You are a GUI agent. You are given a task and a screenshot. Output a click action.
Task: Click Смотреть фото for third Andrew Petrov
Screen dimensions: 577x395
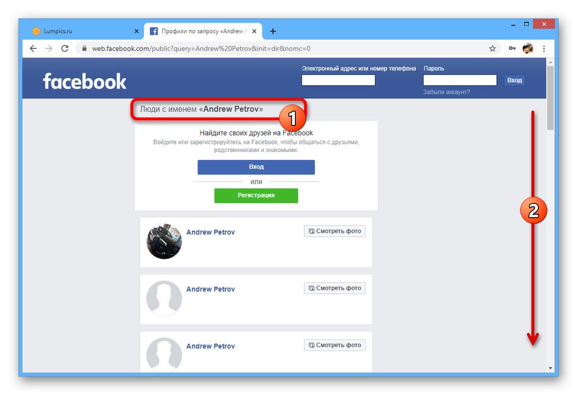click(335, 345)
